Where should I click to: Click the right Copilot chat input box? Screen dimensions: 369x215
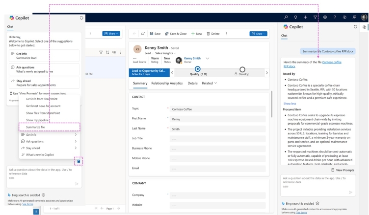(x=318, y=185)
